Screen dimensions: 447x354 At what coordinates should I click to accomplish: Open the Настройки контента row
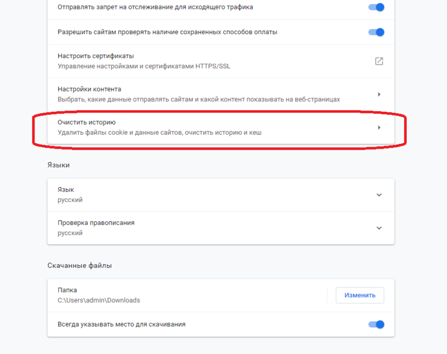221,94
